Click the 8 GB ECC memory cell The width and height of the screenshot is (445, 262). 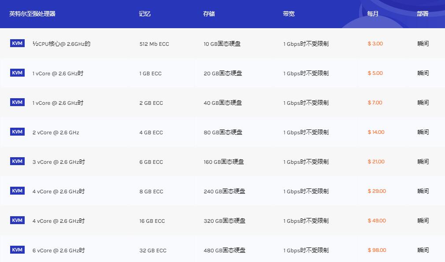click(151, 192)
